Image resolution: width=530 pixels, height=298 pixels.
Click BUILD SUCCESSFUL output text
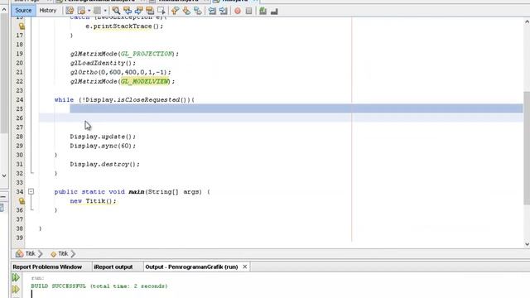pos(99,286)
